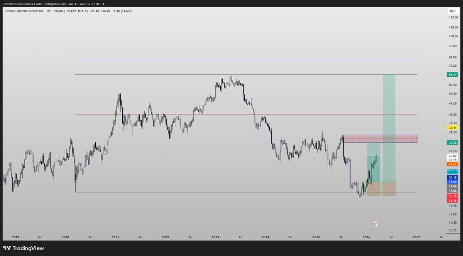Select the blue horizontal line near 84.00
The width and height of the screenshot is (463, 256).
pos(246,60)
